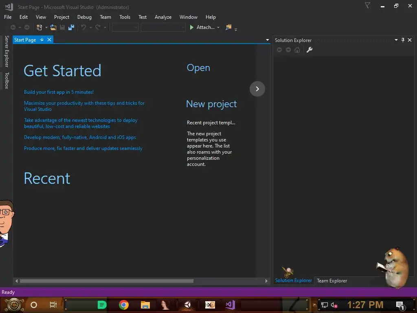Open the Tools menu

tap(125, 17)
